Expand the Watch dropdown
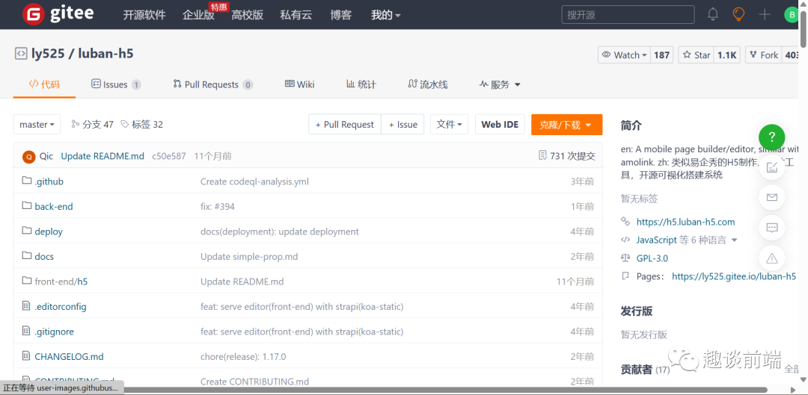Viewport: 808px width, 395px height. tap(623, 55)
